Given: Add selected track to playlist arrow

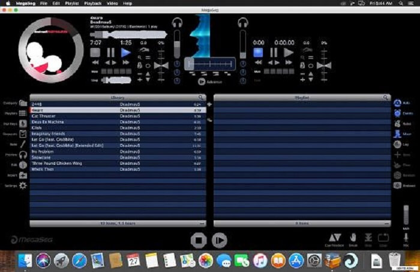Looking at the screenshot, I should point(209,104).
